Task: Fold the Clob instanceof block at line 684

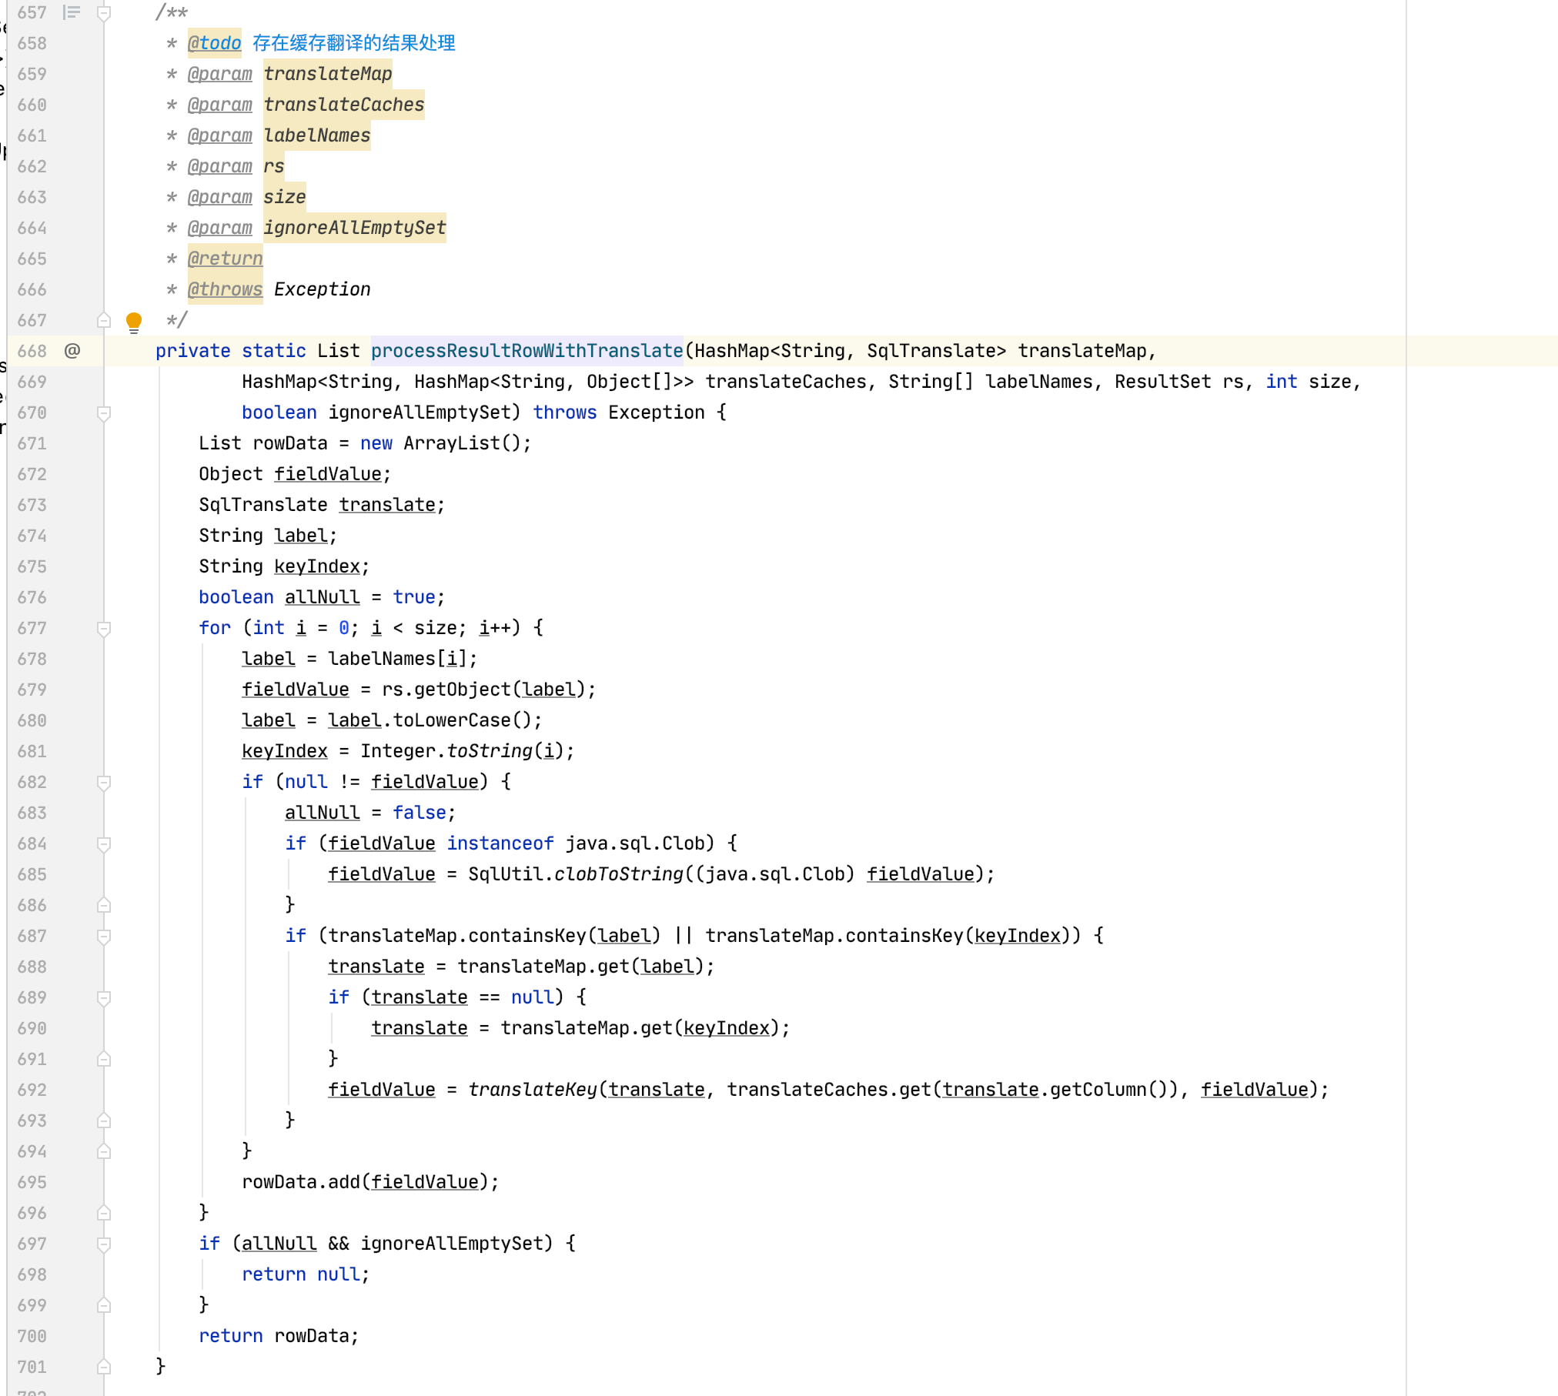Action: coord(104,844)
